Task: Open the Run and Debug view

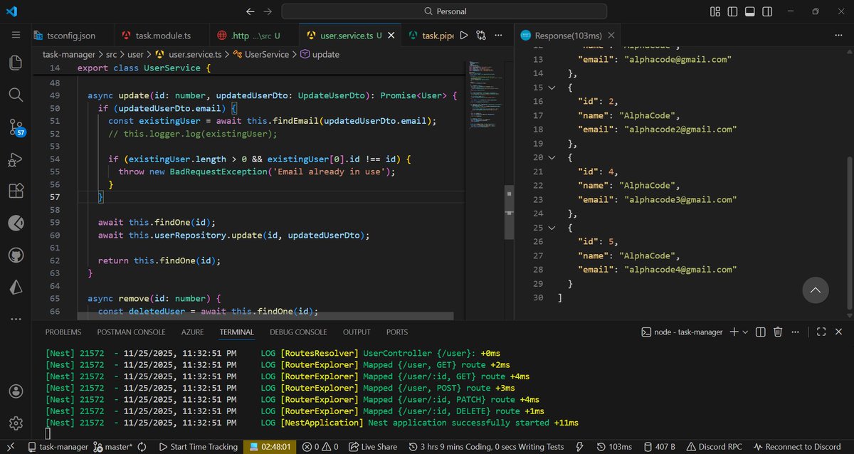Action: pos(16,159)
